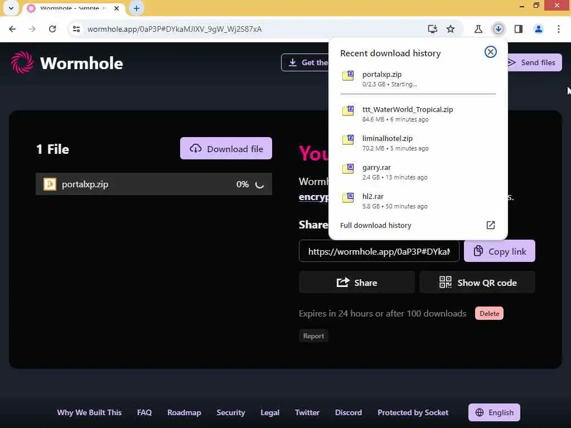The width and height of the screenshot is (571, 428).
Task: Open garry.rar download entry
Action: point(418,172)
